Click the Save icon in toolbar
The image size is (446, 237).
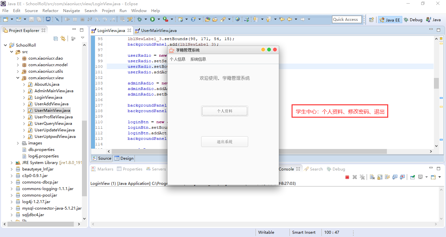pyautogui.click(x=31, y=19)
